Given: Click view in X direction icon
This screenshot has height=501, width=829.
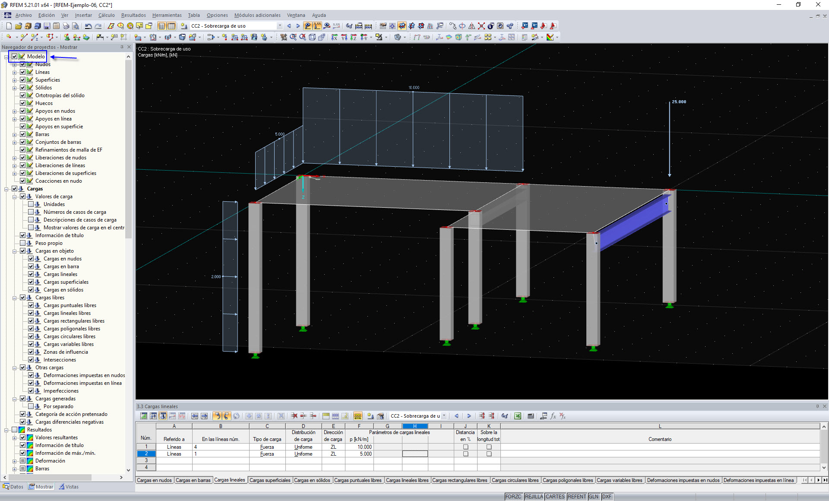Looking at the screenshot, I should (334, 37).
